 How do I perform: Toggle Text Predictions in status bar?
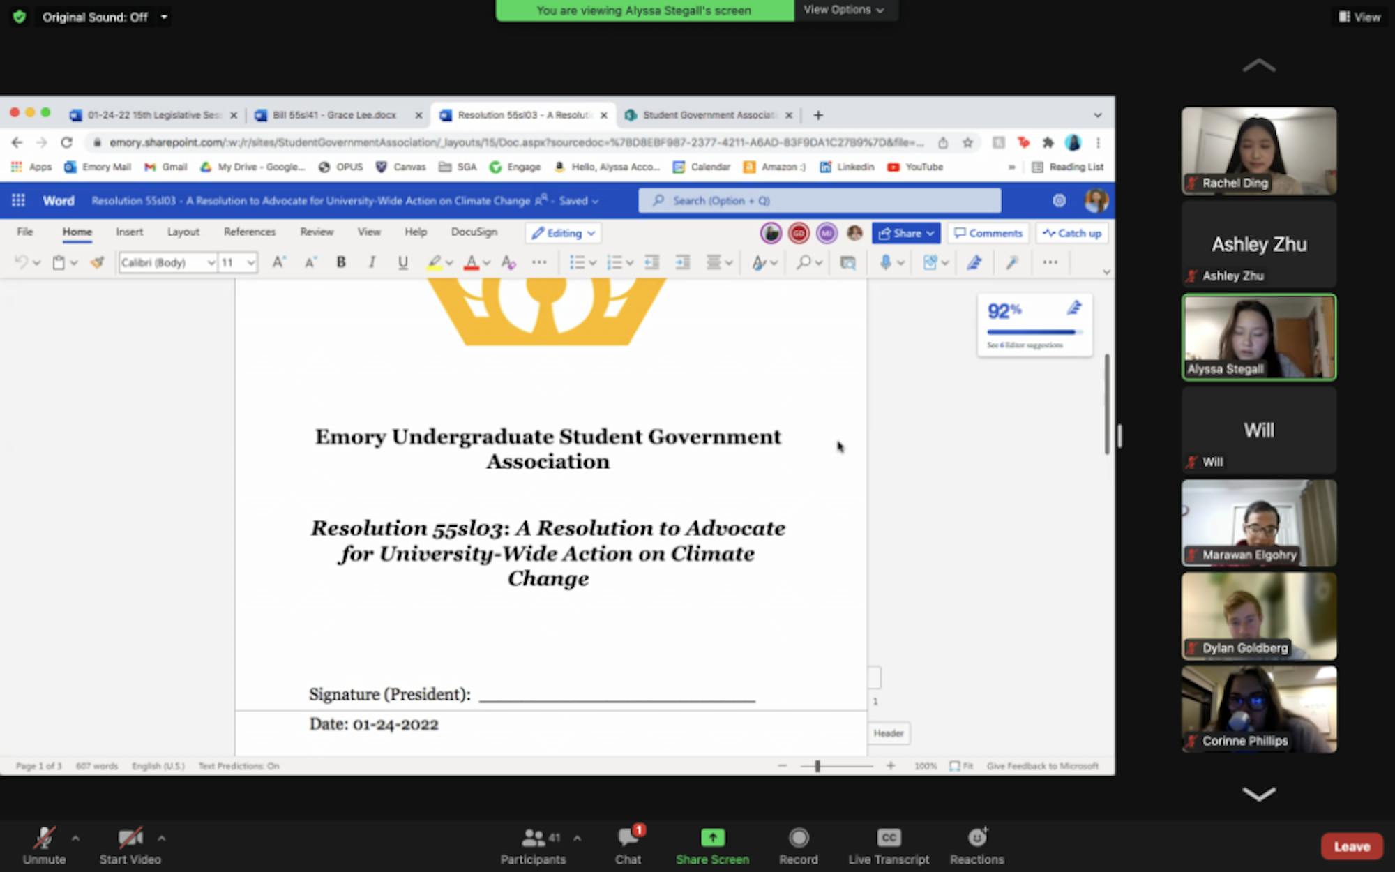point(239,766)
